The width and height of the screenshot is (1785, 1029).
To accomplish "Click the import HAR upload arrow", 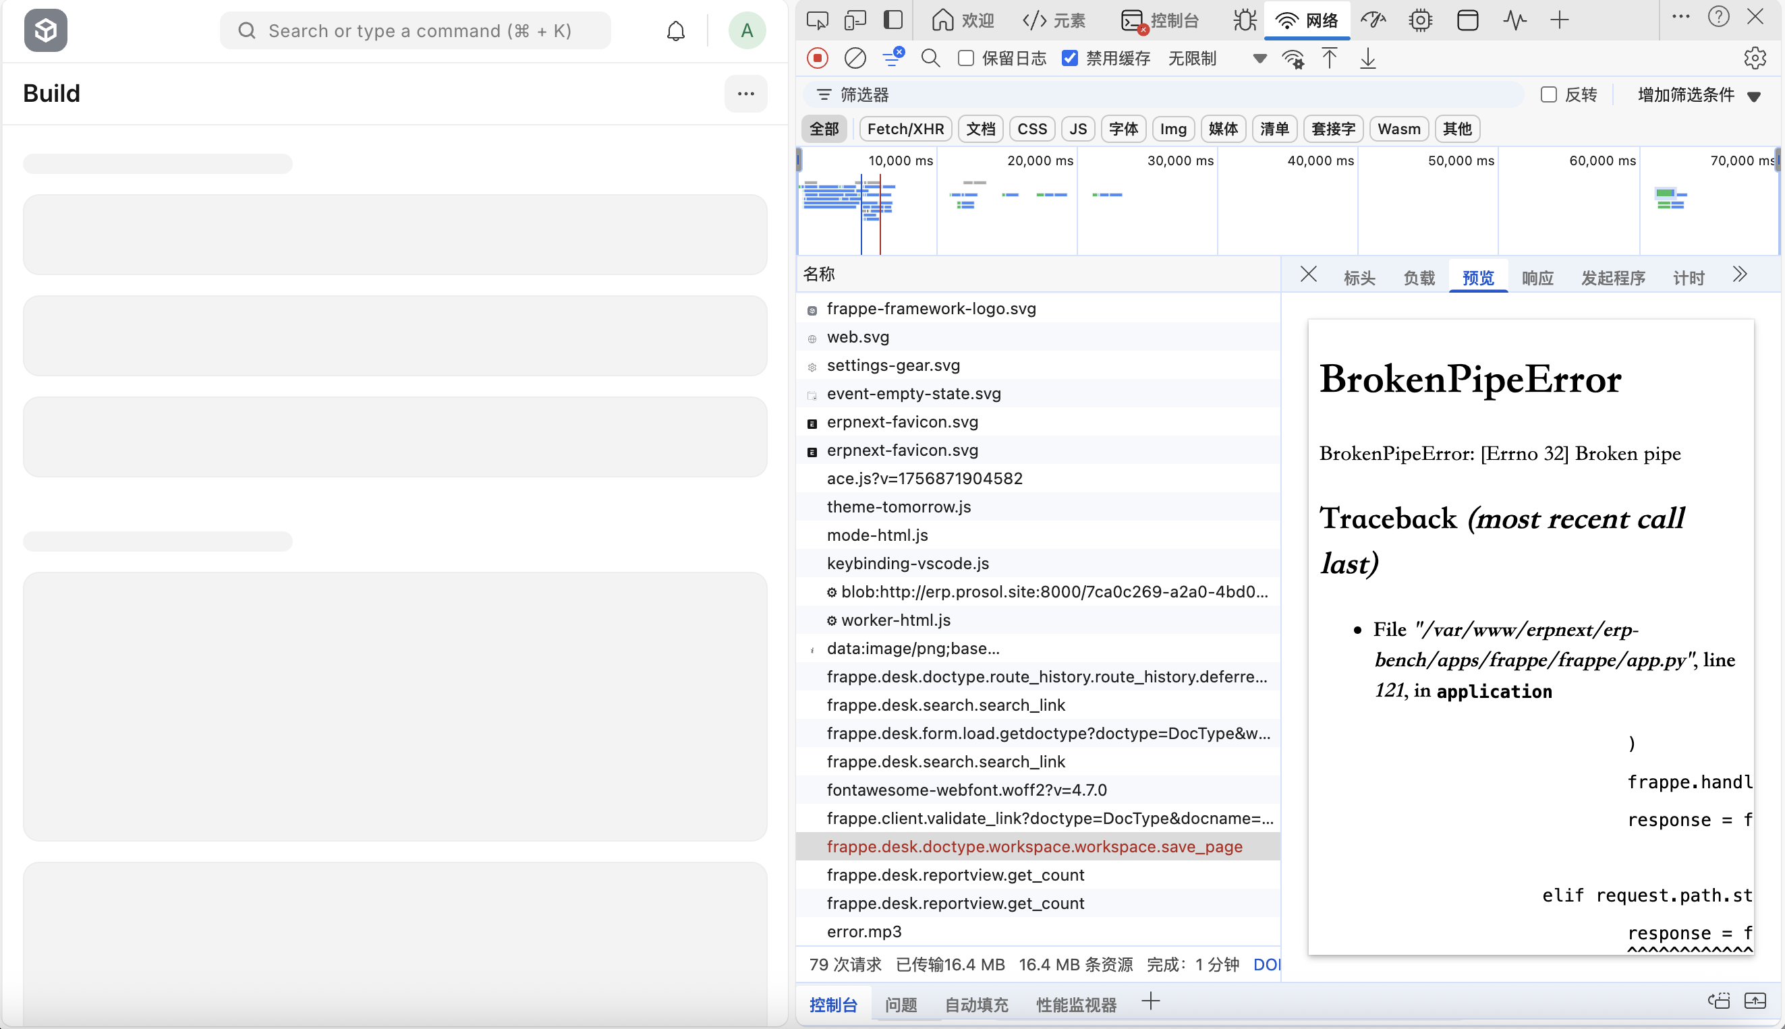I will coord(1330,58).
